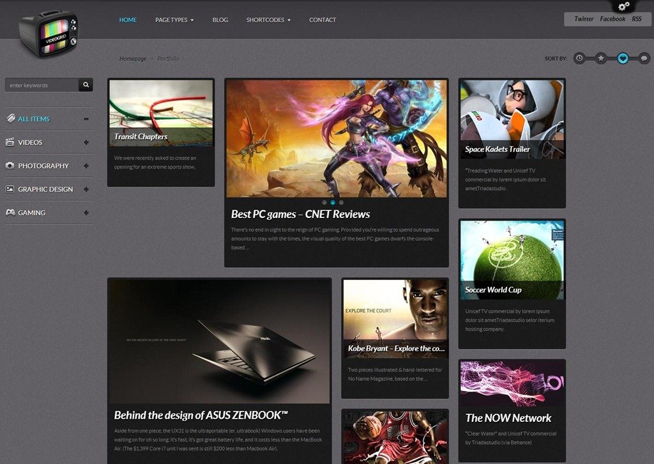Viewport: 654px width, 464px height.
Task: Open the Space Kadets Trailer thumbnail
Action: (x=512, y=119)
